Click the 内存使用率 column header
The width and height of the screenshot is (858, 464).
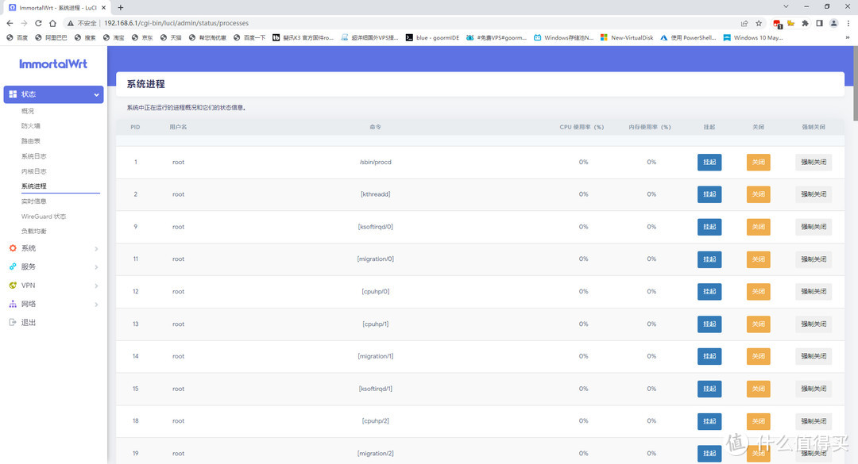(650, 128)
